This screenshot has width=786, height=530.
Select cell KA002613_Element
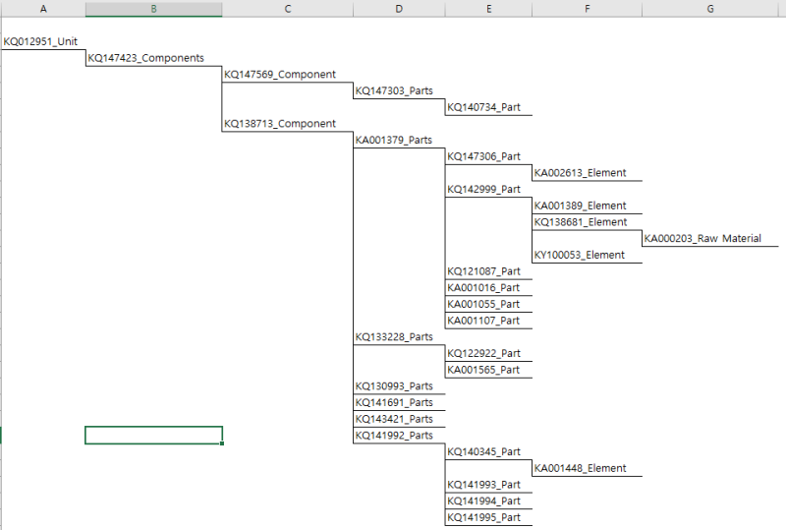[x=587, y=173]
